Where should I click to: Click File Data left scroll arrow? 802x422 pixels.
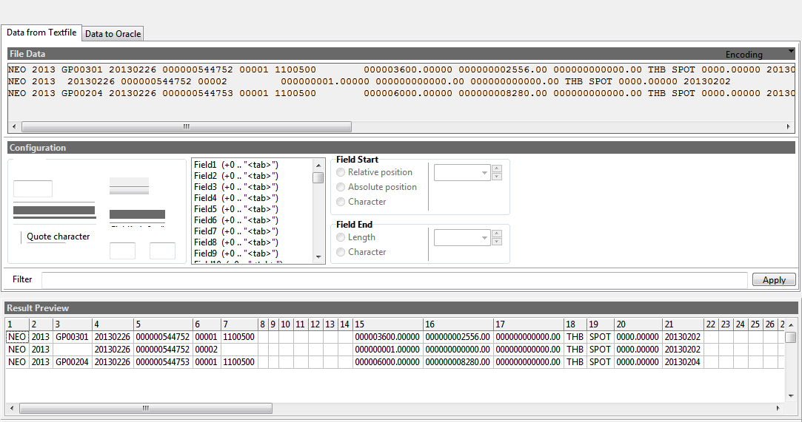[13, 127]
